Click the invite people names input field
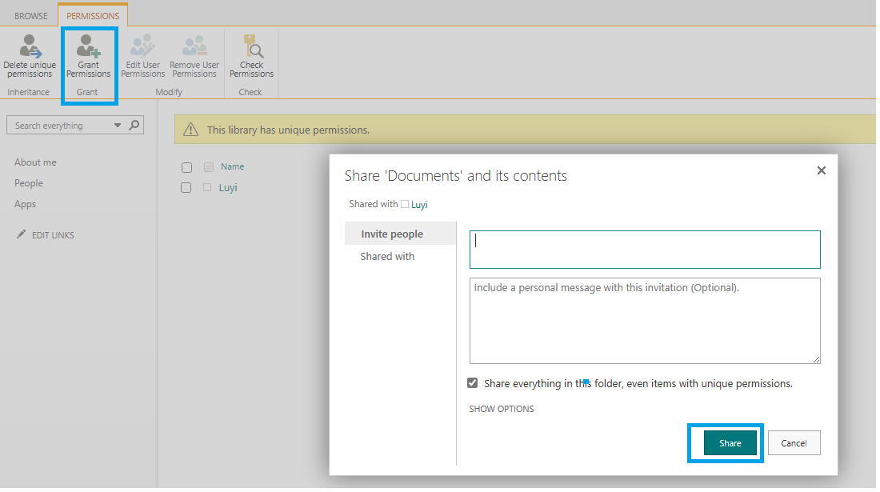Viewport: 880px width, 492px height. 645,249
